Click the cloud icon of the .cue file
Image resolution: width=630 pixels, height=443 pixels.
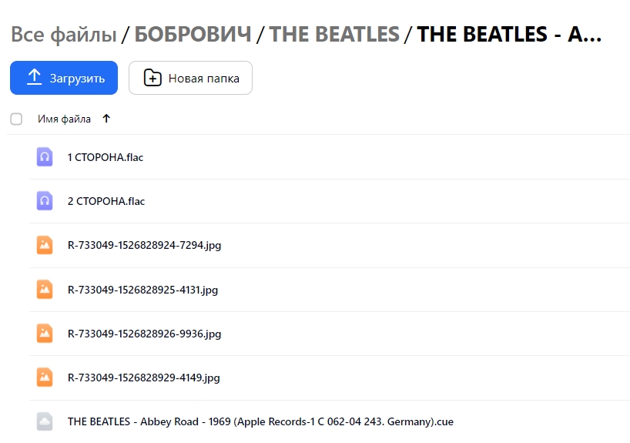(45, 421)
